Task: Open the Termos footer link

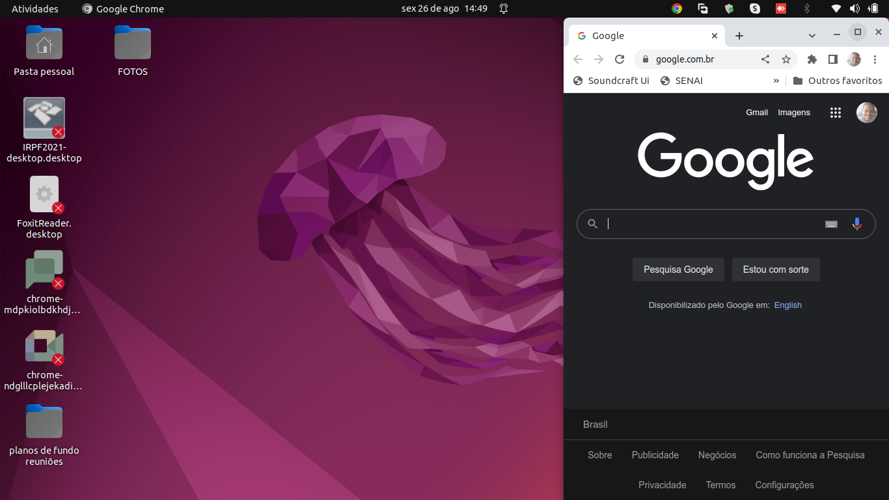Action: (x=720, y=485)
